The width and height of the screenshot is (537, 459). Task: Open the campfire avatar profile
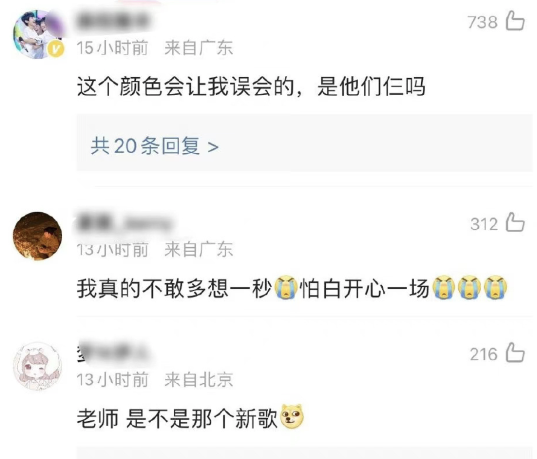coord(38,236)
